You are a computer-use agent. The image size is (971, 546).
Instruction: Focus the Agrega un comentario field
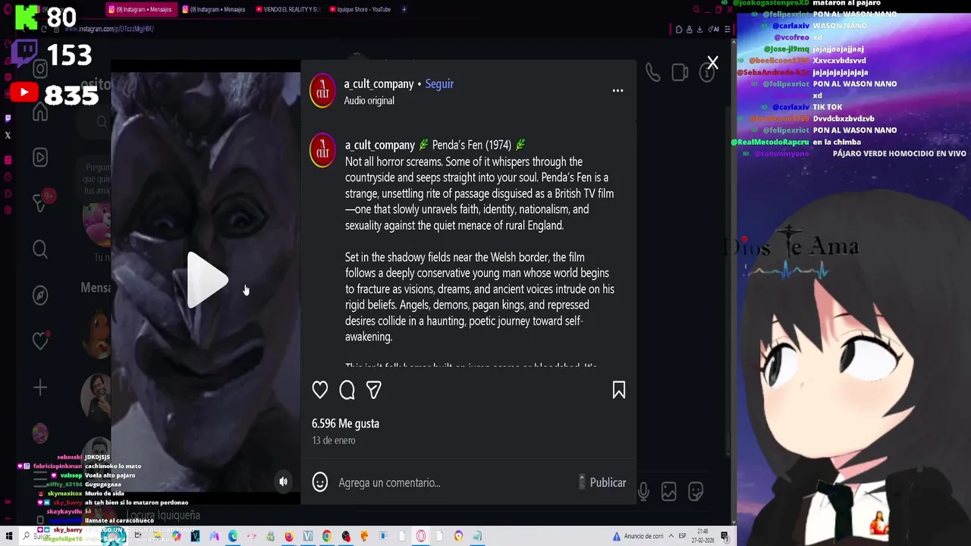pos(455,482)
